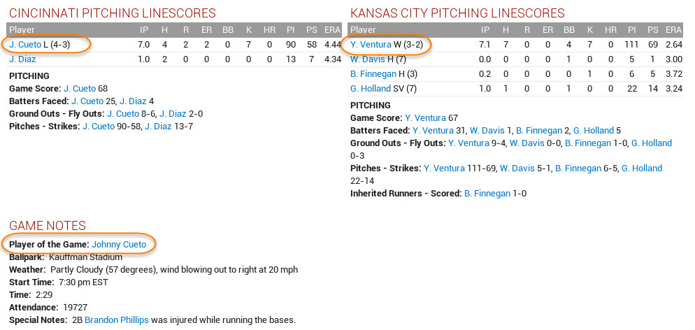Open B. Finnegan in Kansas City table row
Viewport: 695px width, 330px height.
(x=373, y=74)
